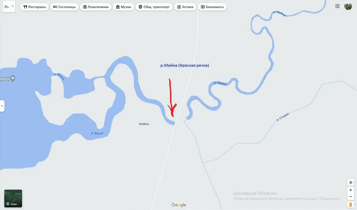Click the Майна place label
The image size is (357, 210).
[x=144, y=124]
